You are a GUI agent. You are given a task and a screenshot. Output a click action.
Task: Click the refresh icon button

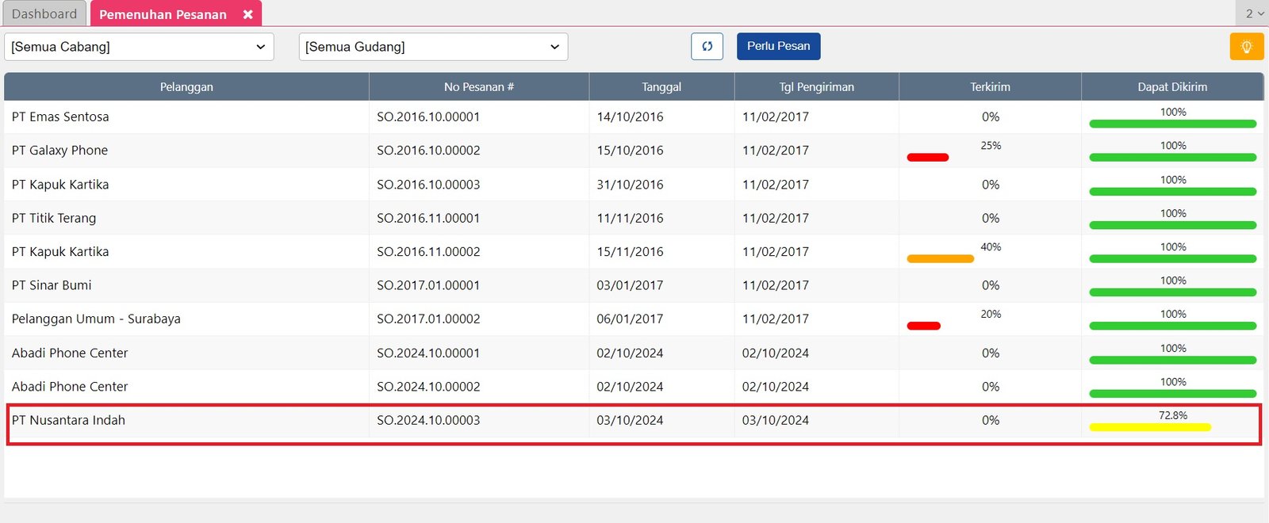[x=707, y=47]
